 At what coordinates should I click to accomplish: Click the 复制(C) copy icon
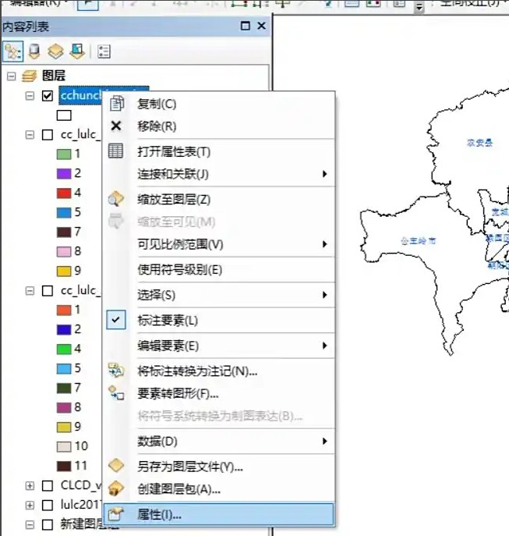(x=116, y=104)
